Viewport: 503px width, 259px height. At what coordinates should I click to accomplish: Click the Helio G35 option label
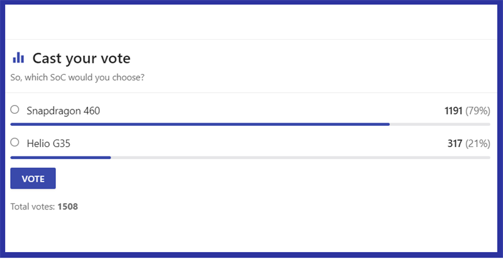48,143
